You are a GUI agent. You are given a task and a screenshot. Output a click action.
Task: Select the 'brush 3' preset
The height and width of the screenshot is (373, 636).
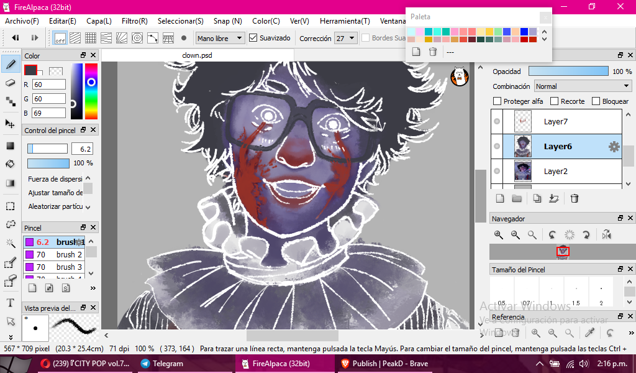point(55,267)
